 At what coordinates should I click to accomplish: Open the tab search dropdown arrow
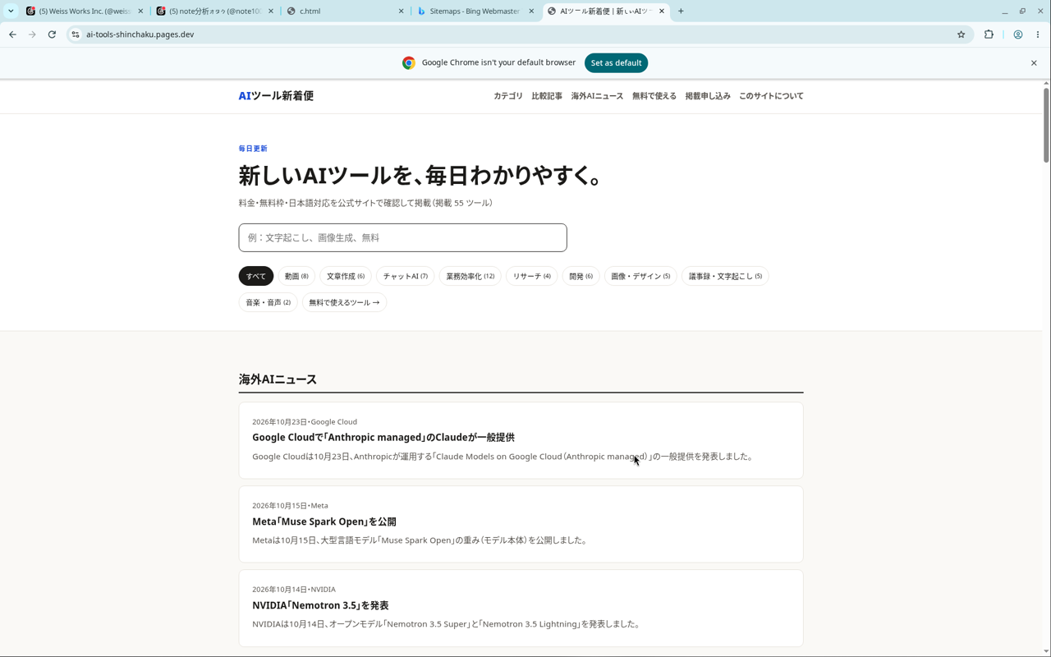coord(11,11)
